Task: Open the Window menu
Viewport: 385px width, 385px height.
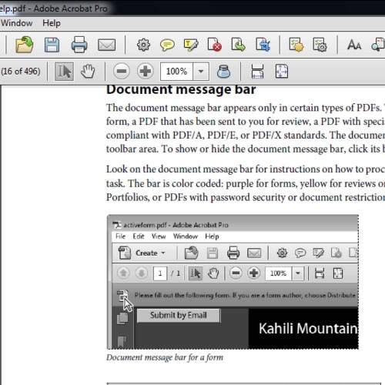Action: point(17,23)
